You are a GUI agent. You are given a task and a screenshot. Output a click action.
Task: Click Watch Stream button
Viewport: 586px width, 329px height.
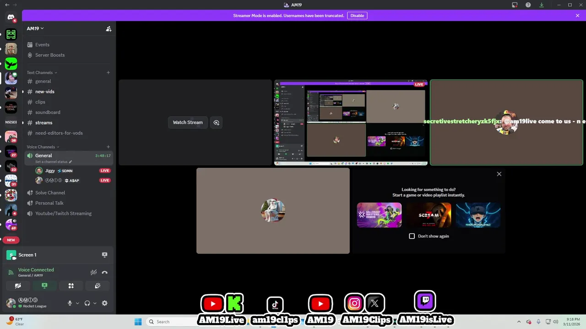pos(188,122)
